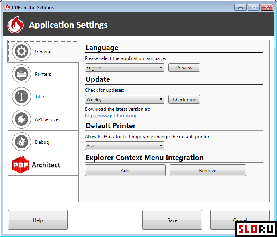This screenshot has height=237, width=277.
Task: Open the Debug tab
Action: (43, 142)
